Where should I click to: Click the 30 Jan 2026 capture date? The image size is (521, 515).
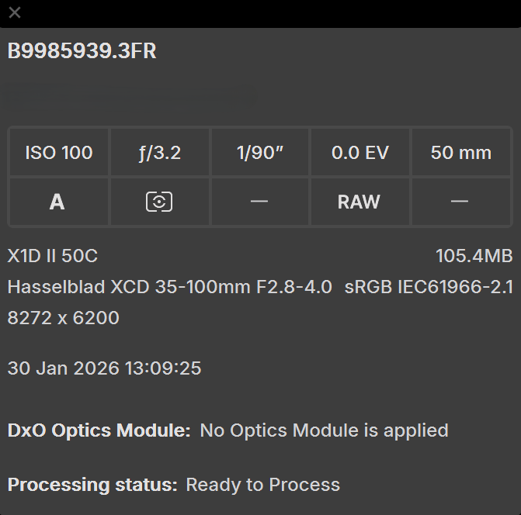[104, 368]
